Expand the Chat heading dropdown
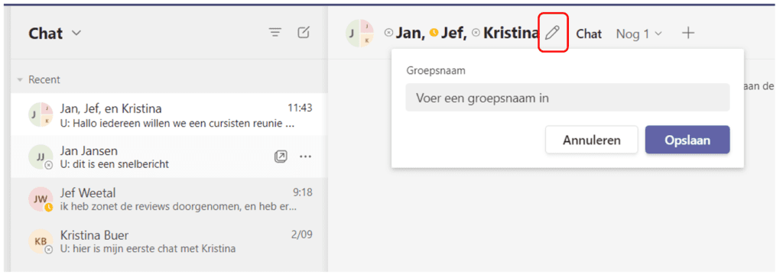 76,34
